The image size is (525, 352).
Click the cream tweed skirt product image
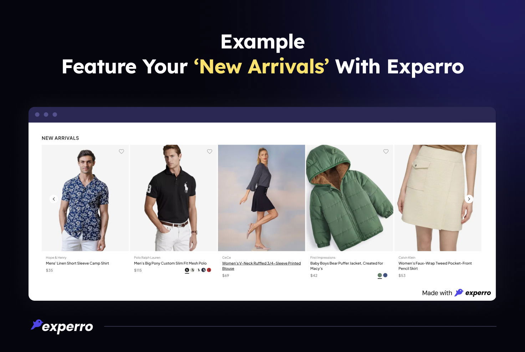click(438, 198)
